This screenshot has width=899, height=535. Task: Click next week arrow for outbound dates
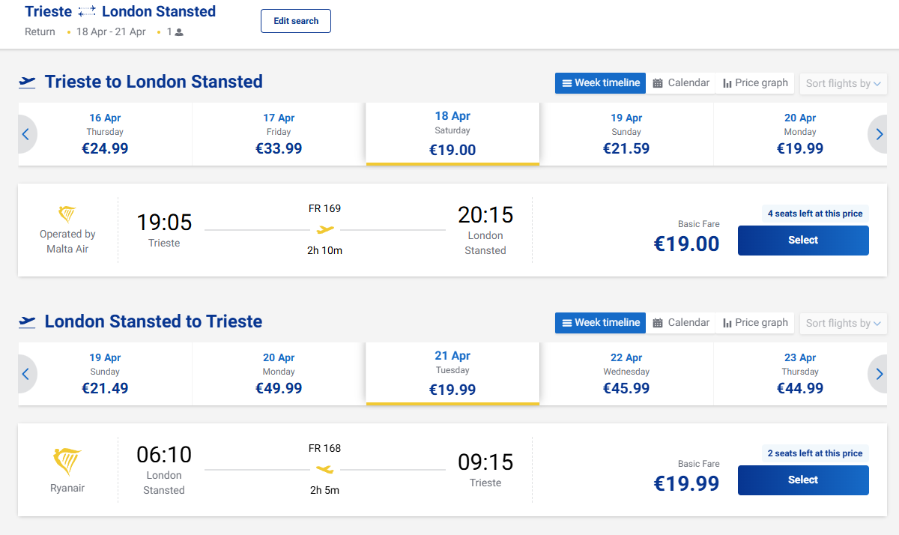(880, 134)
